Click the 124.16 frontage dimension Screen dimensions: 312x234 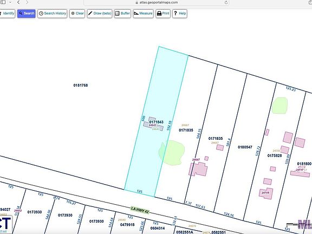(x=229, y=214)
